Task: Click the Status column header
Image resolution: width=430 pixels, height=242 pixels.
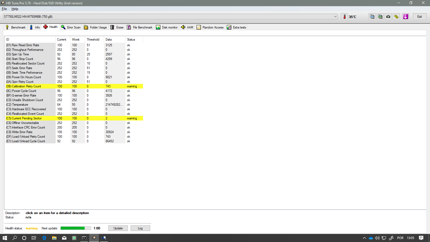Action: 134,40
